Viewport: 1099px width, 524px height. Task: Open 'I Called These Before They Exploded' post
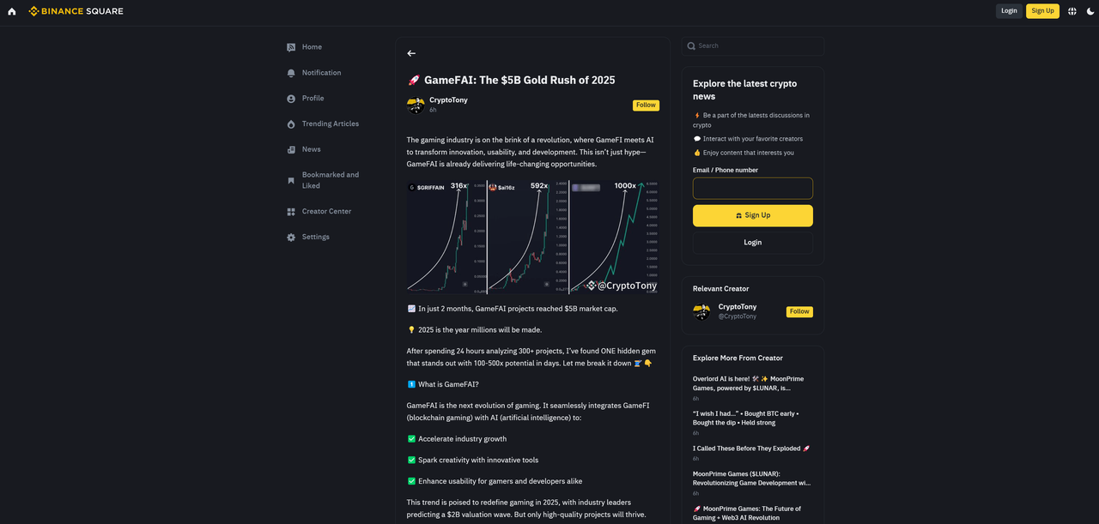click(751, 449)
